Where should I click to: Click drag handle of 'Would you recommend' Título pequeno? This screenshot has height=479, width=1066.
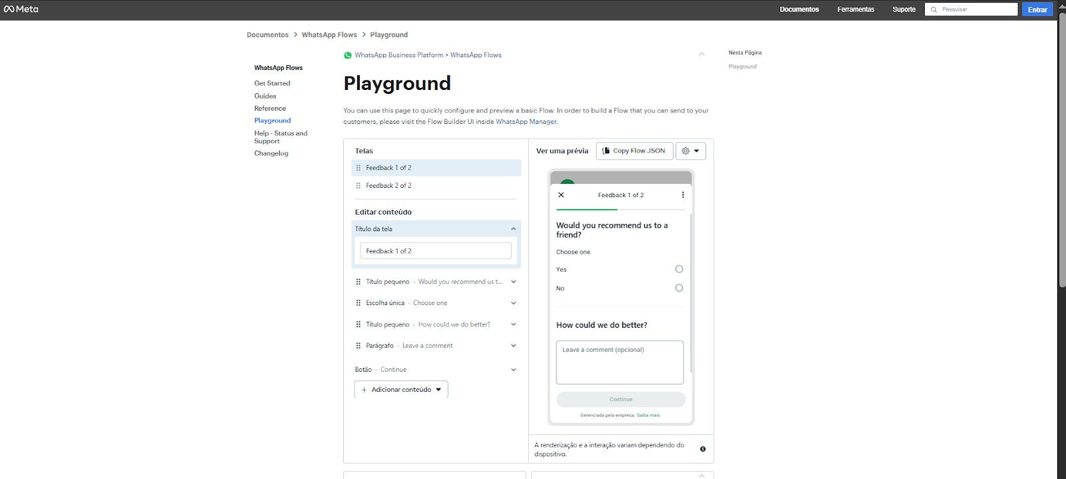click(358, 282)
